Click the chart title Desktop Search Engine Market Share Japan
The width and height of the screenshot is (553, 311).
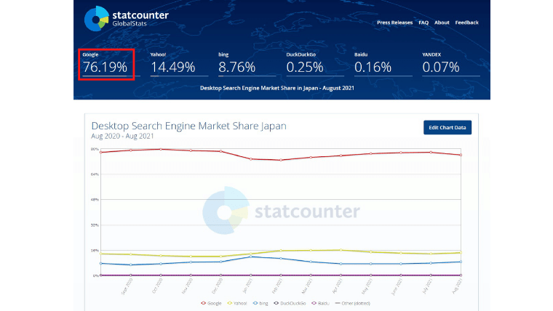[188, 126]
